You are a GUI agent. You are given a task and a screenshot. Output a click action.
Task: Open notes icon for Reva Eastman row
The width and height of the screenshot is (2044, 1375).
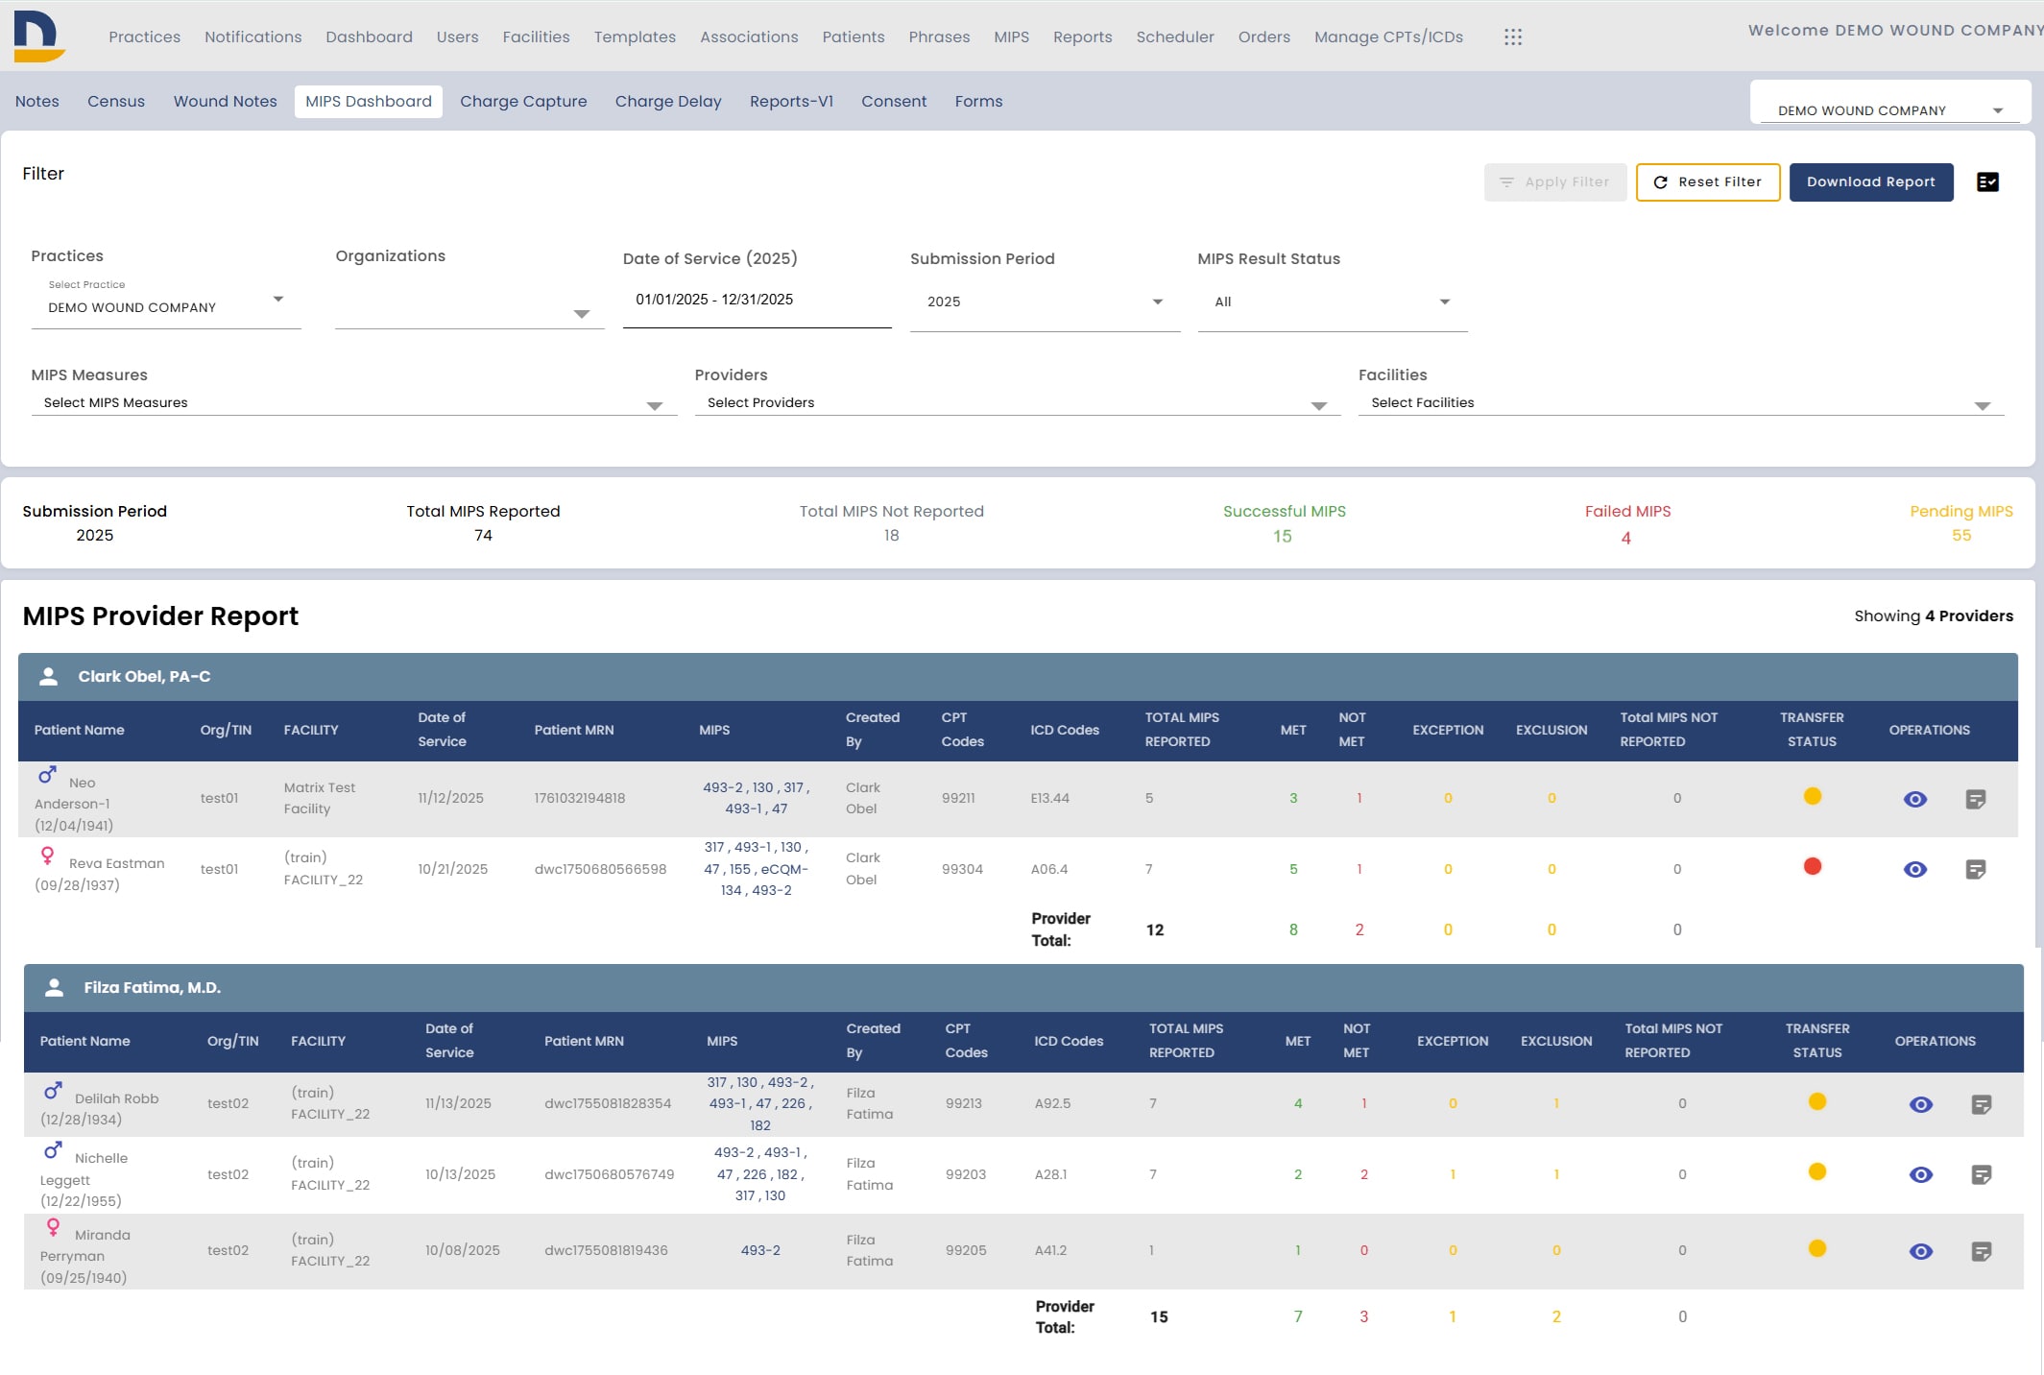tap(1975, 870)
